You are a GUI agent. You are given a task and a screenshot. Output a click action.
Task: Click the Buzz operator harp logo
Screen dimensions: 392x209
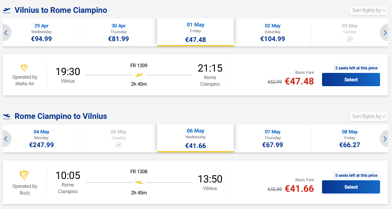[x=25, y=174]
